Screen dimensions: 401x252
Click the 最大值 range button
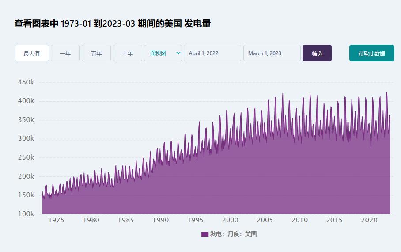tap(32, 53)
